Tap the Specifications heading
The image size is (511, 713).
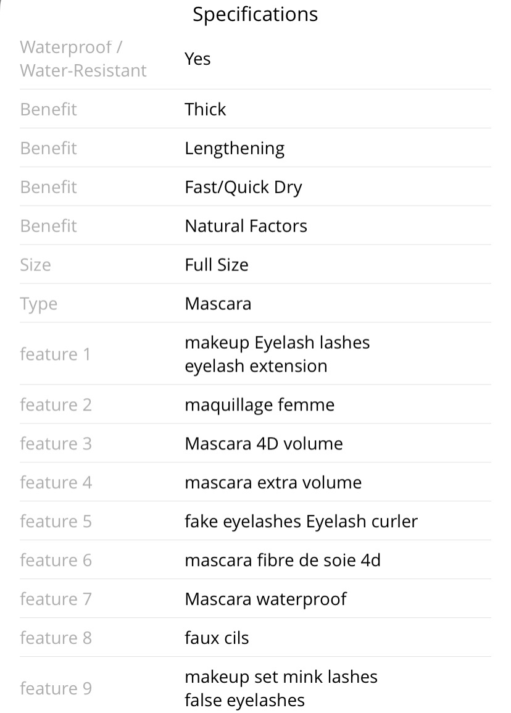click(255, 15)
